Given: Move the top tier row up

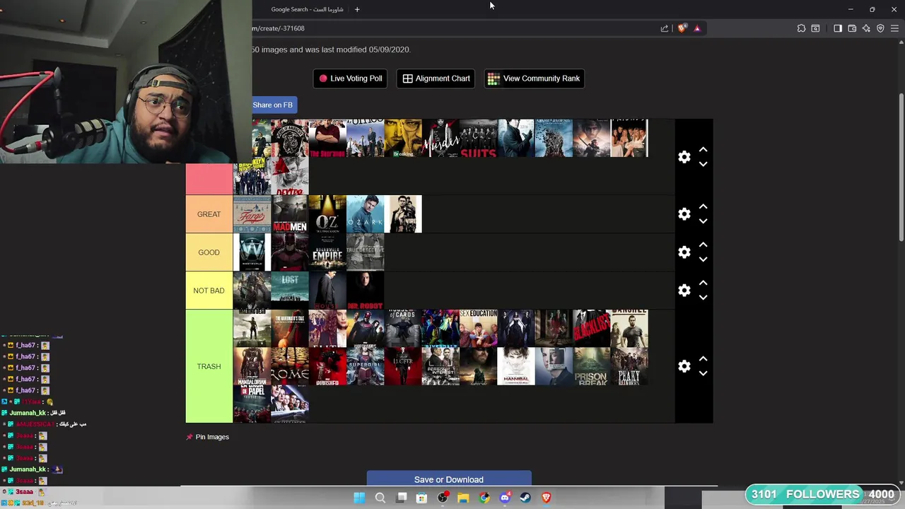Looking at the screenshot, I should pyautogui.click(x=703, y=150).
